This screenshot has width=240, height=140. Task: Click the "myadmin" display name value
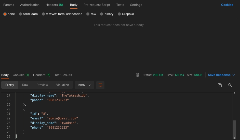pyautogui.click(x=68, y=123)
